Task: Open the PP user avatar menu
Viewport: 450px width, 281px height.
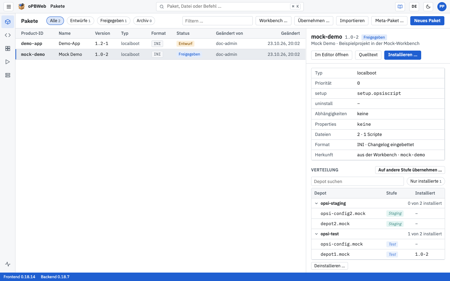Action: pos(442,6)
